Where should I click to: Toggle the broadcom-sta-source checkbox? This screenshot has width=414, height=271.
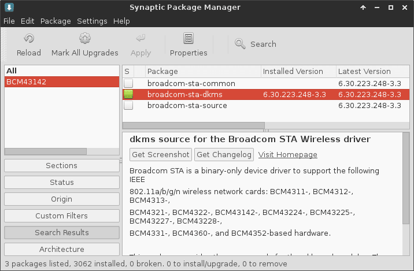tap(128, 106)
